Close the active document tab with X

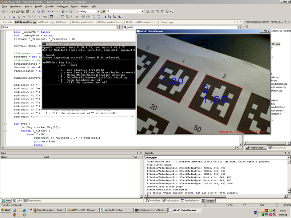[240, 22]
